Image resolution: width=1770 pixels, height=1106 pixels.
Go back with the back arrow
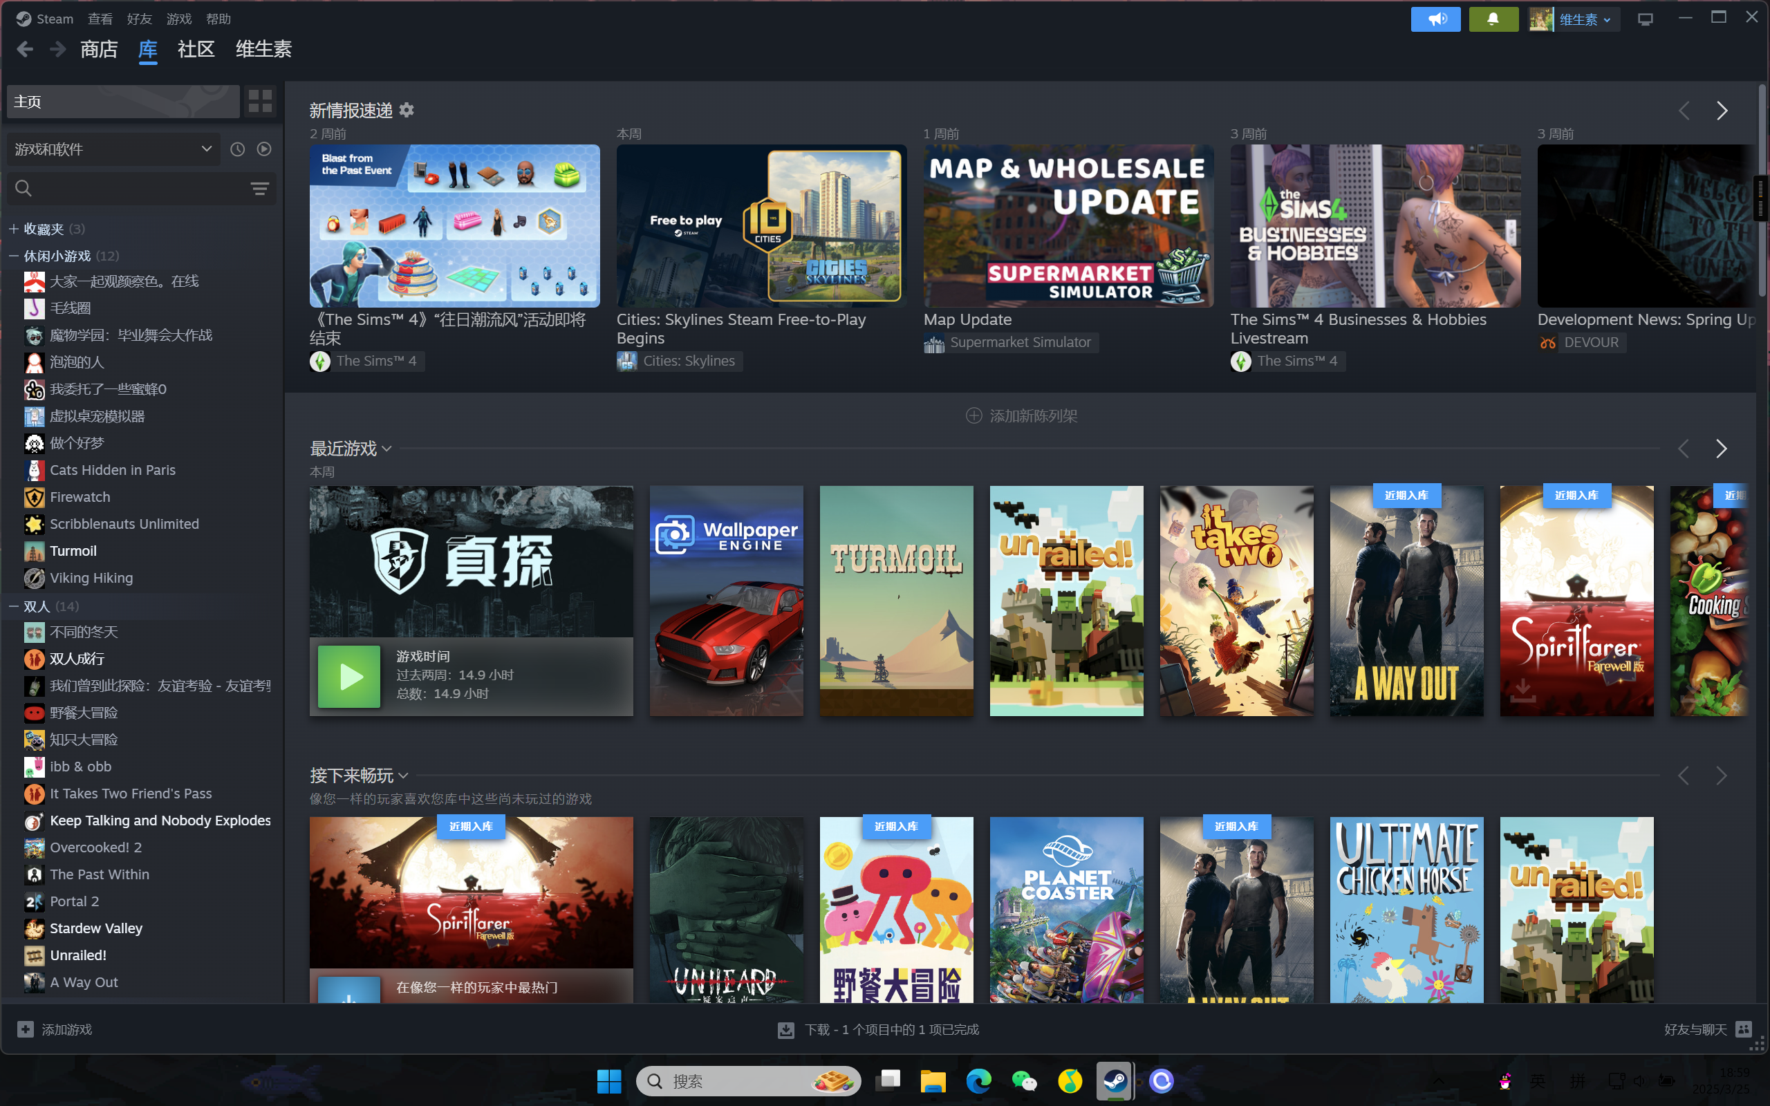25,49
